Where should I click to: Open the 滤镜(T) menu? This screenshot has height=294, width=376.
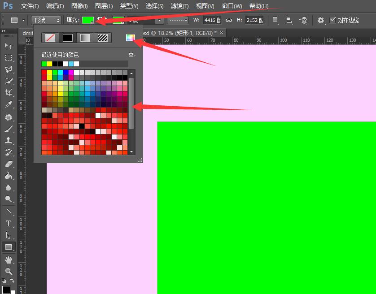179,6
